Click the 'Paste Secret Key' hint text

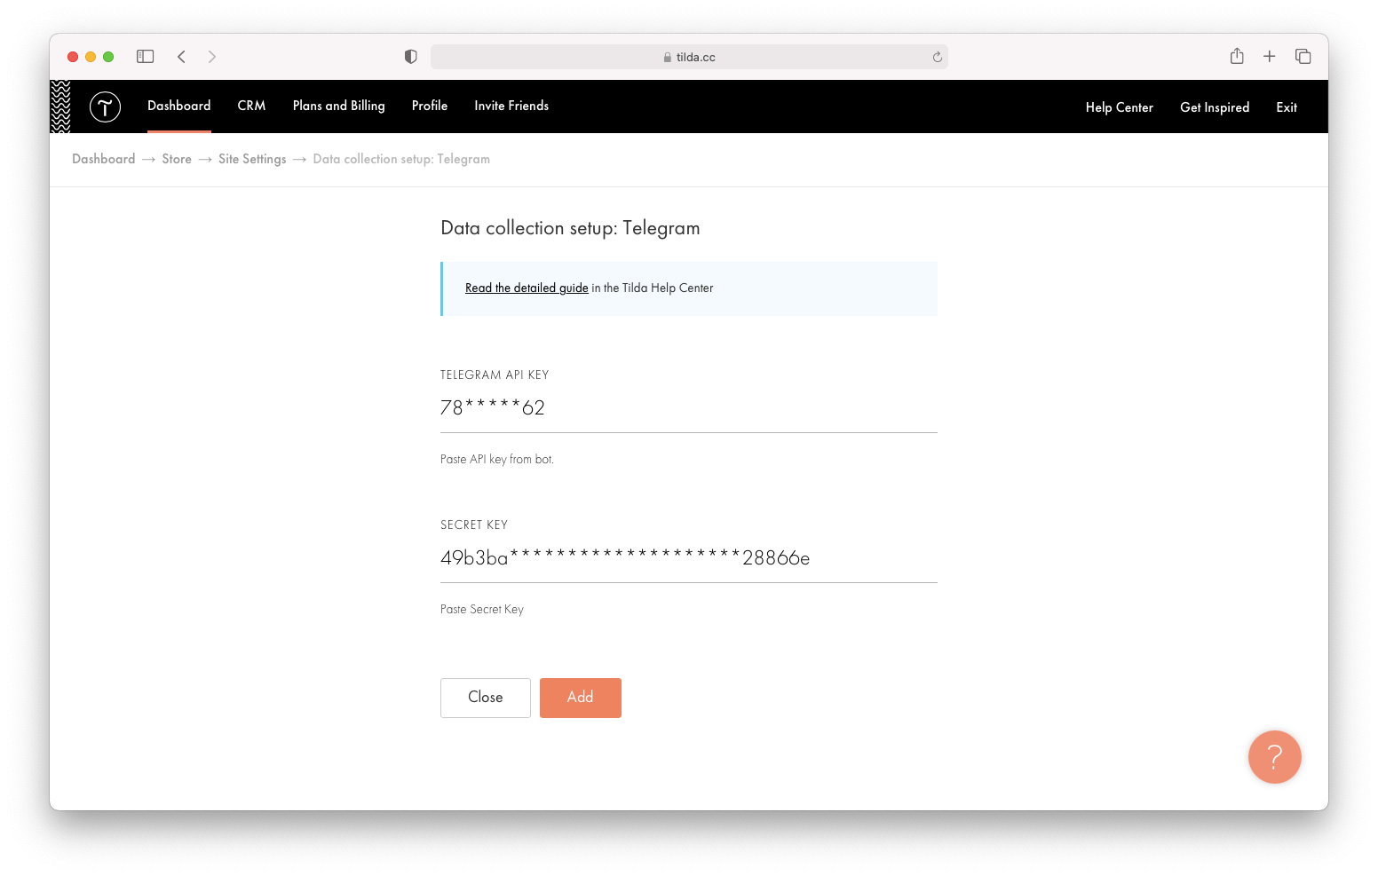(x=482, y=609)
